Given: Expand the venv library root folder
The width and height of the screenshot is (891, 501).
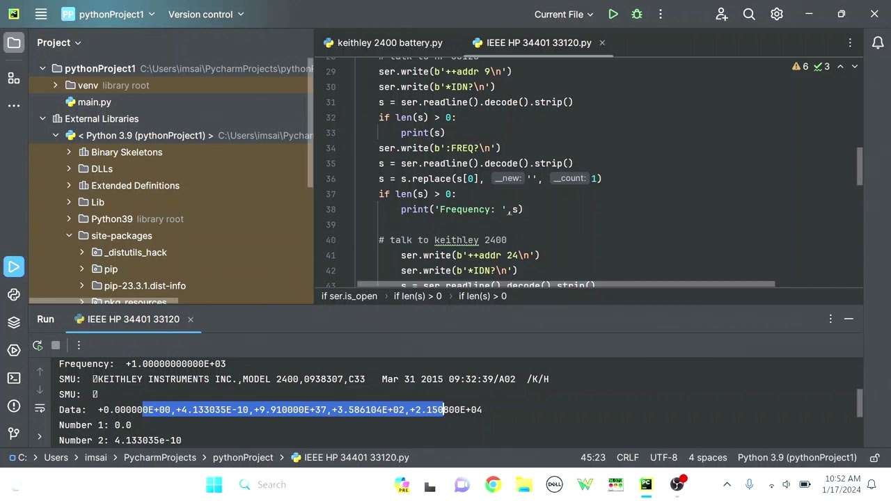Looking at the screenshot, I should pyautogui.click(x=55, y=85).
